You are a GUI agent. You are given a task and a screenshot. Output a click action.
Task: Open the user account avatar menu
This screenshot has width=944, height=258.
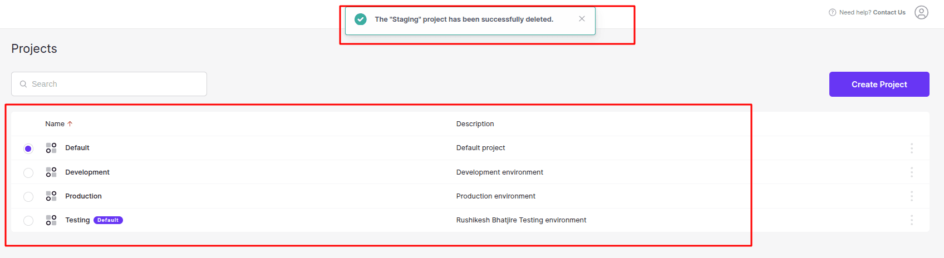tap(922, 12)
